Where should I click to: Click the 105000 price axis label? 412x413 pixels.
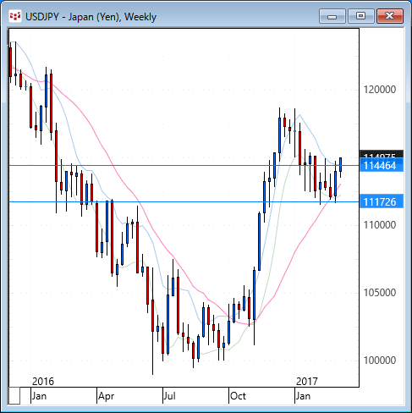click(x=380, y=293)
